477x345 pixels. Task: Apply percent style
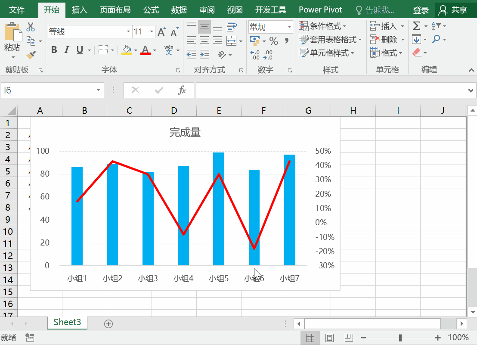point(273,41)
